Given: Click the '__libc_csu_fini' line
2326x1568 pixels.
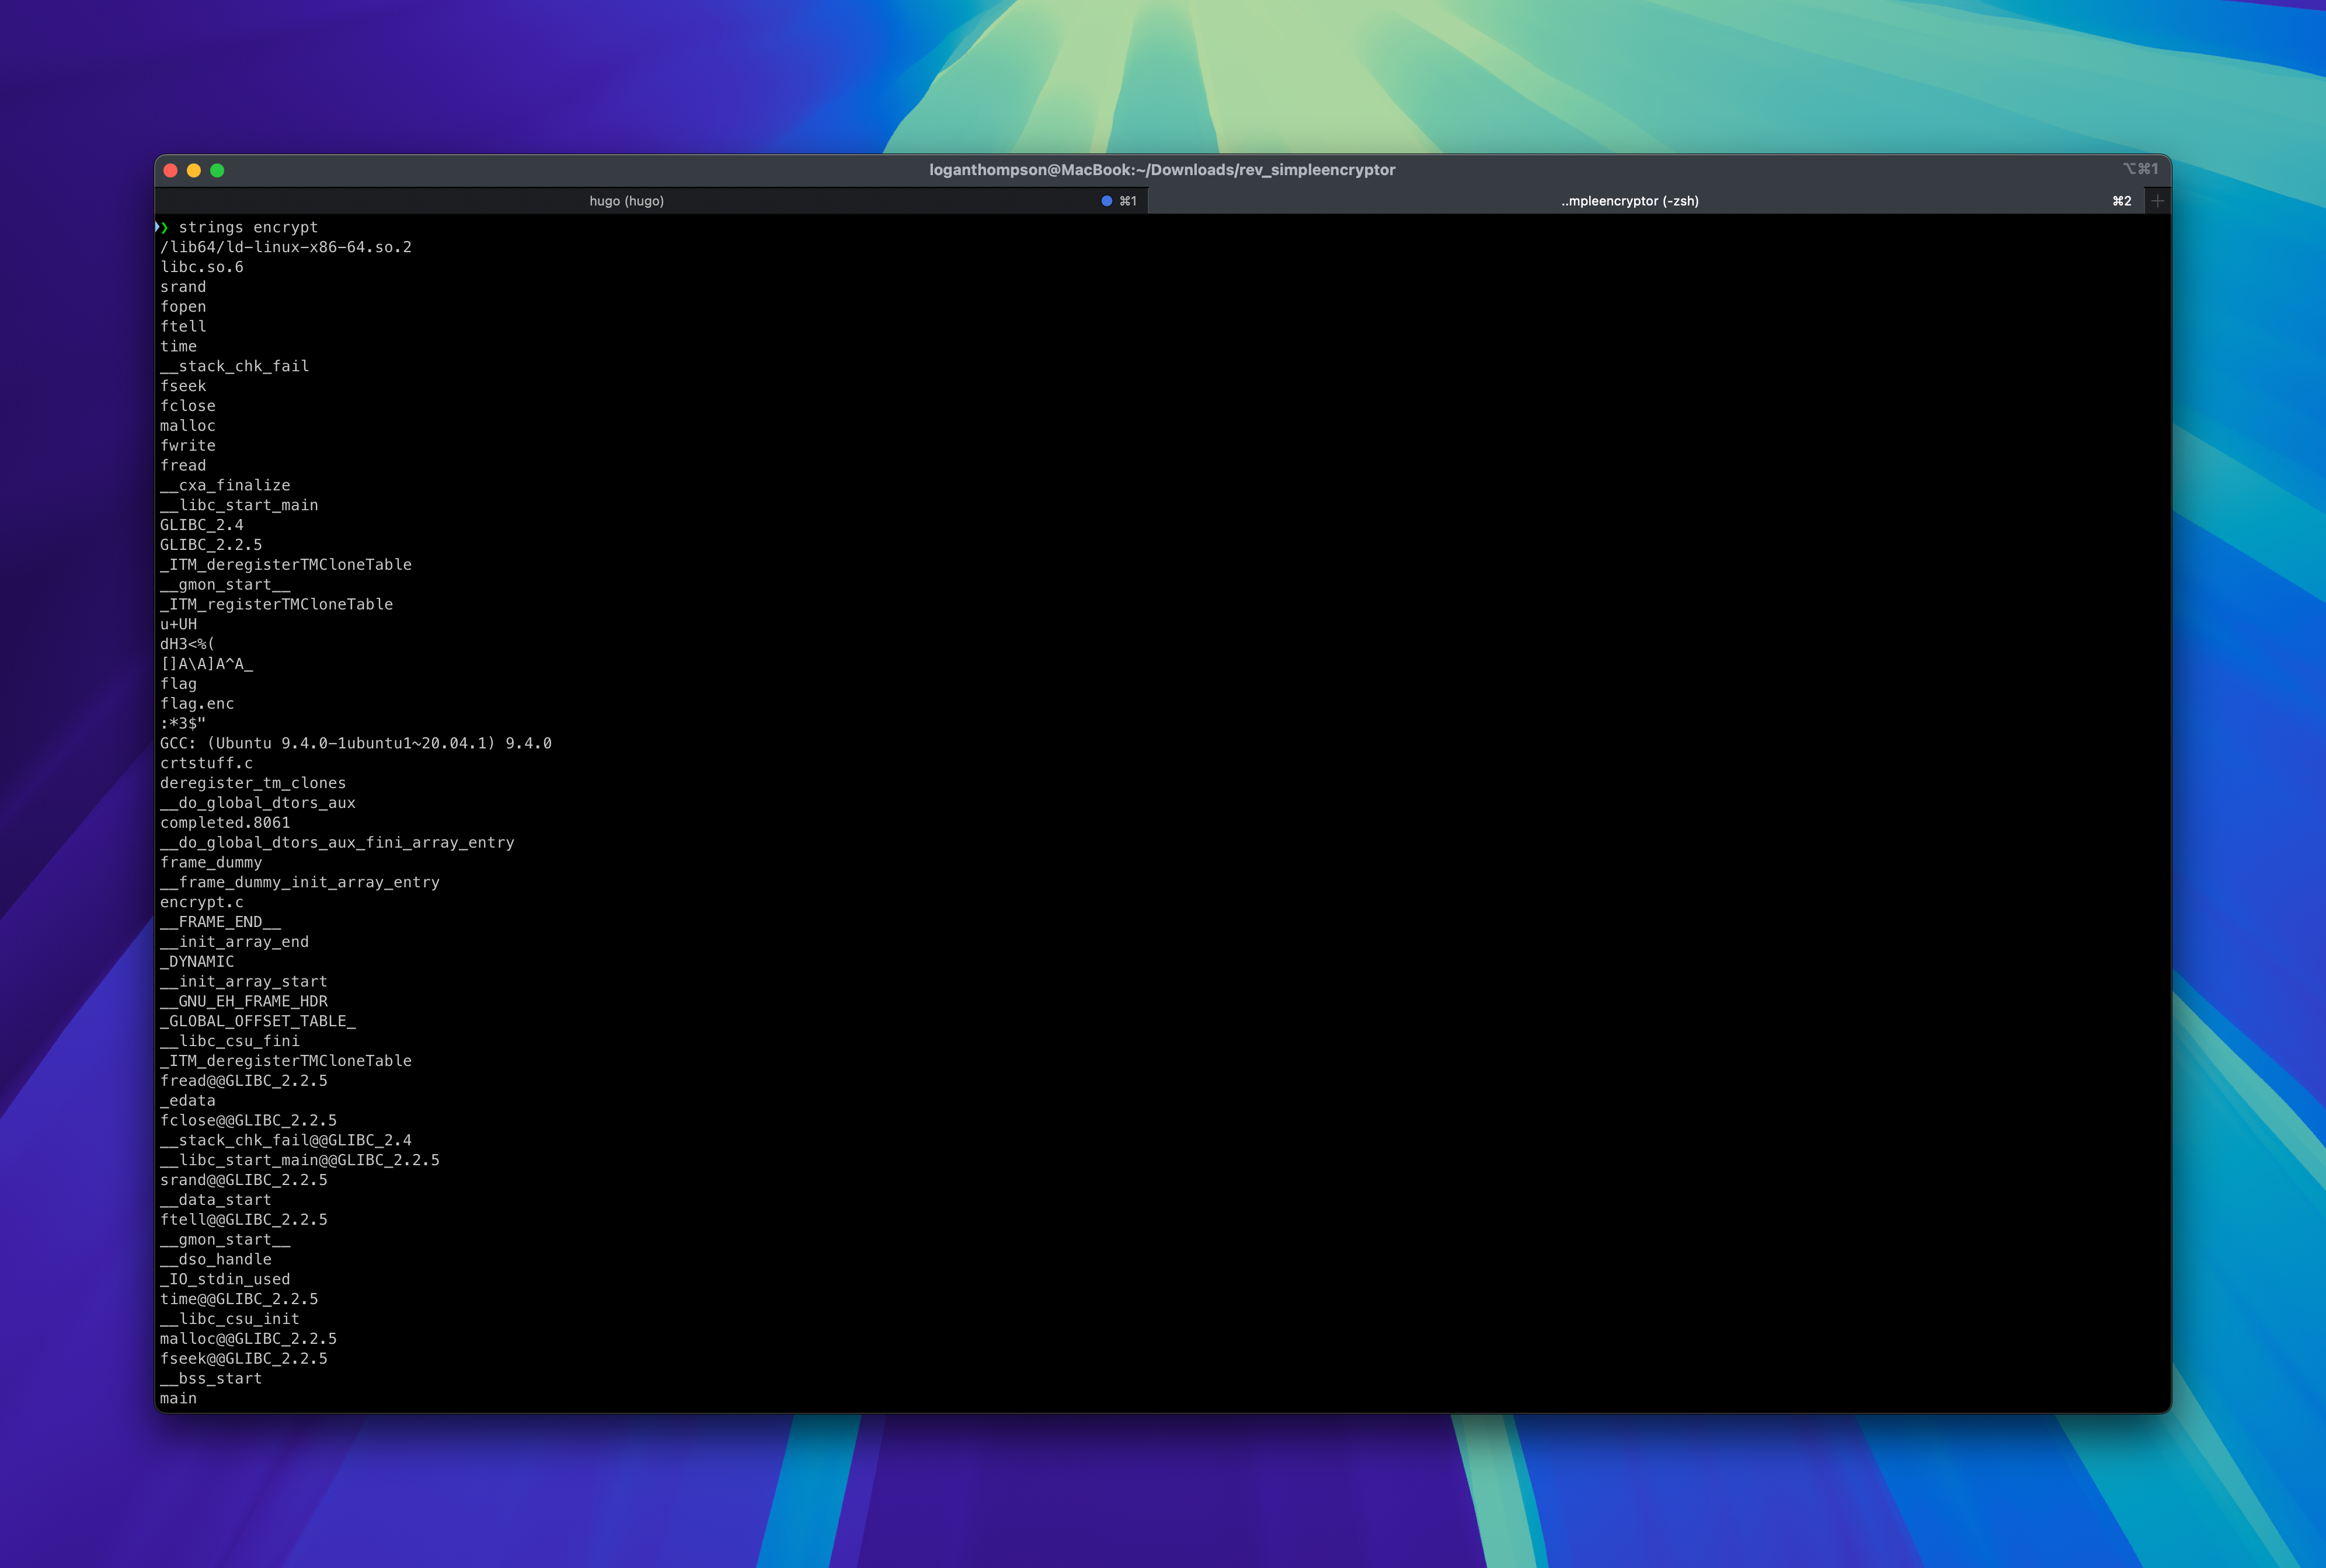Looking at the screenshot, I should point(230,1041).
